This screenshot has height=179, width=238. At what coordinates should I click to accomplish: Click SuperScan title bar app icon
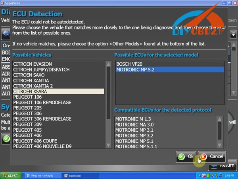2,3
